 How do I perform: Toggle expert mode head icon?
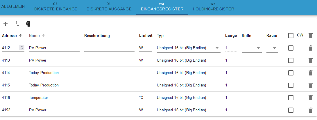[28, 24]
